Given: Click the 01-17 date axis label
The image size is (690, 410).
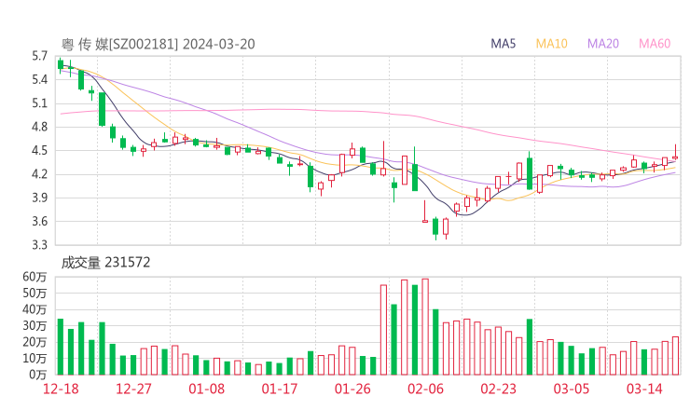Looking at the screenshot, I should pyautogui.click(x=280, y=389).
